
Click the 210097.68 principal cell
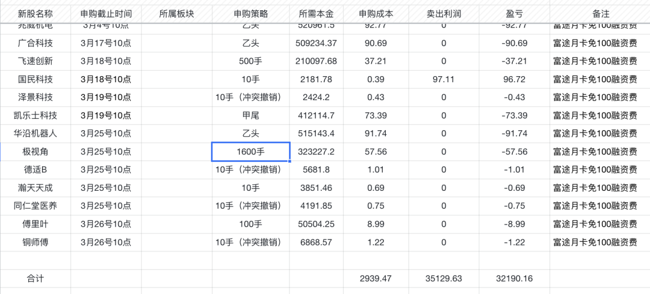click(317, 61)
